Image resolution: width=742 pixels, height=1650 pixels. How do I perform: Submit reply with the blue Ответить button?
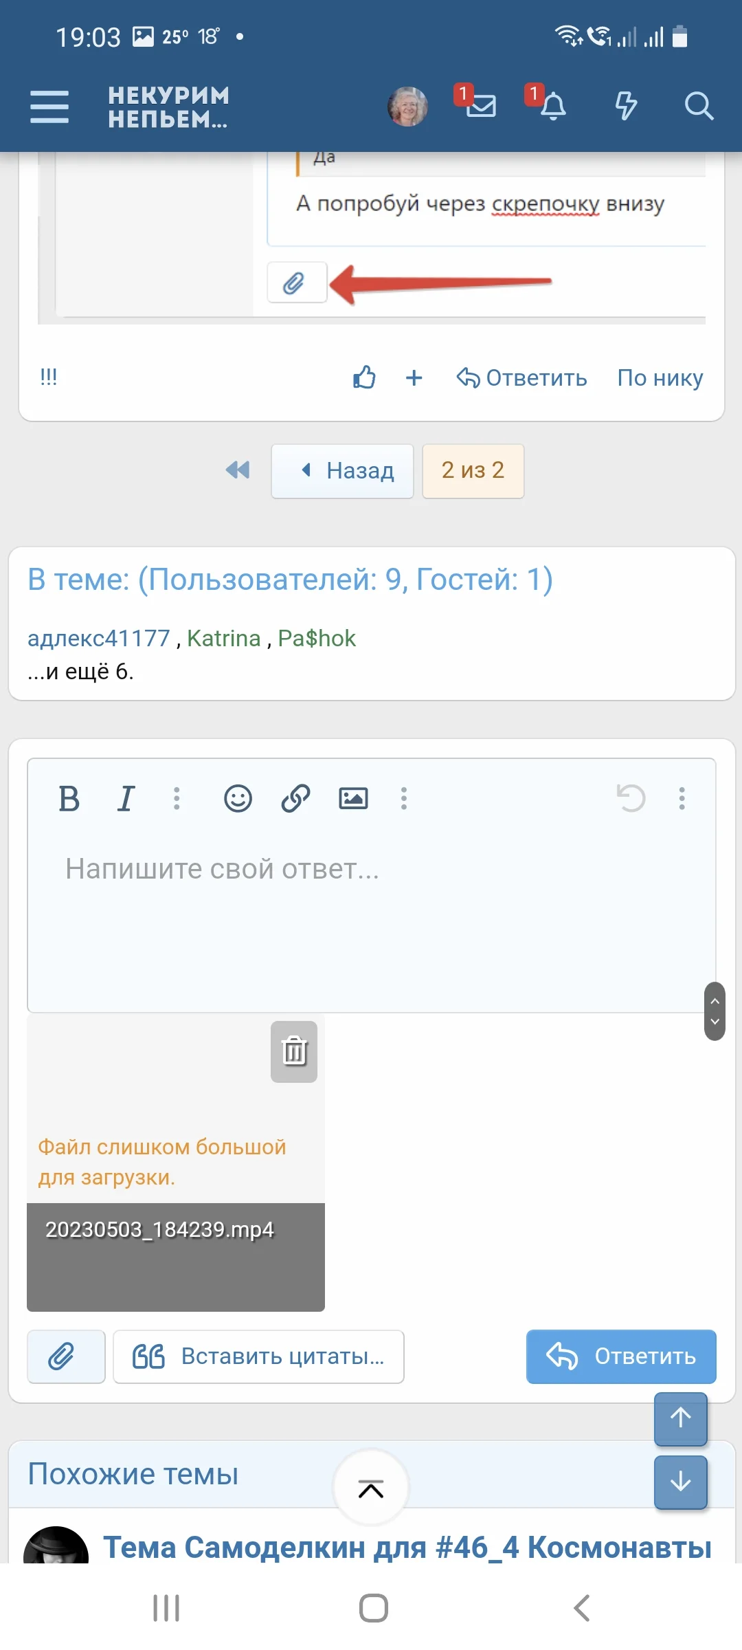[621, 1356]
